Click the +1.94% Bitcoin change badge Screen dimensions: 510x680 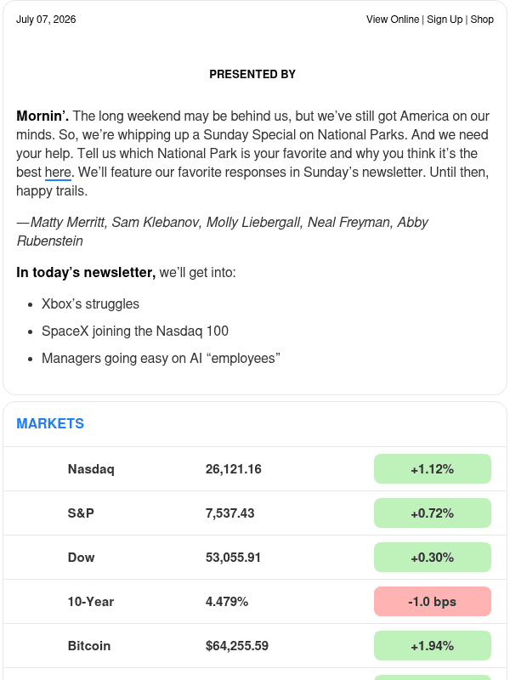(x=433, y=646)
